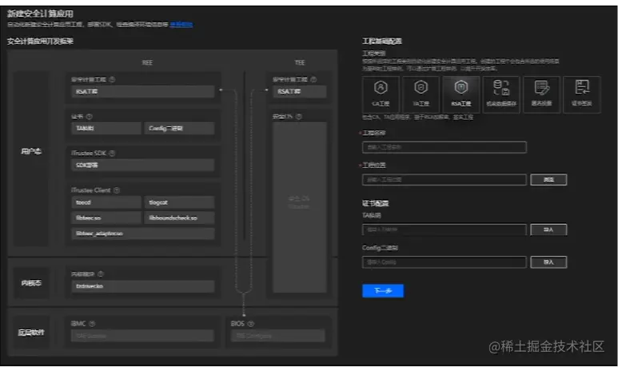The width and height of the screenshot is (618, 367).
Task: Click the libteec.so block
Action: click(x=106, y=217)
